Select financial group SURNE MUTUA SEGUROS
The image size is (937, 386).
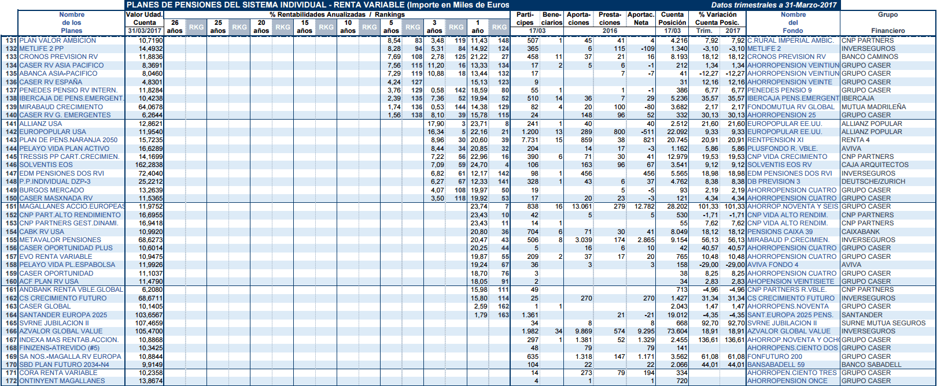point(883,323)
